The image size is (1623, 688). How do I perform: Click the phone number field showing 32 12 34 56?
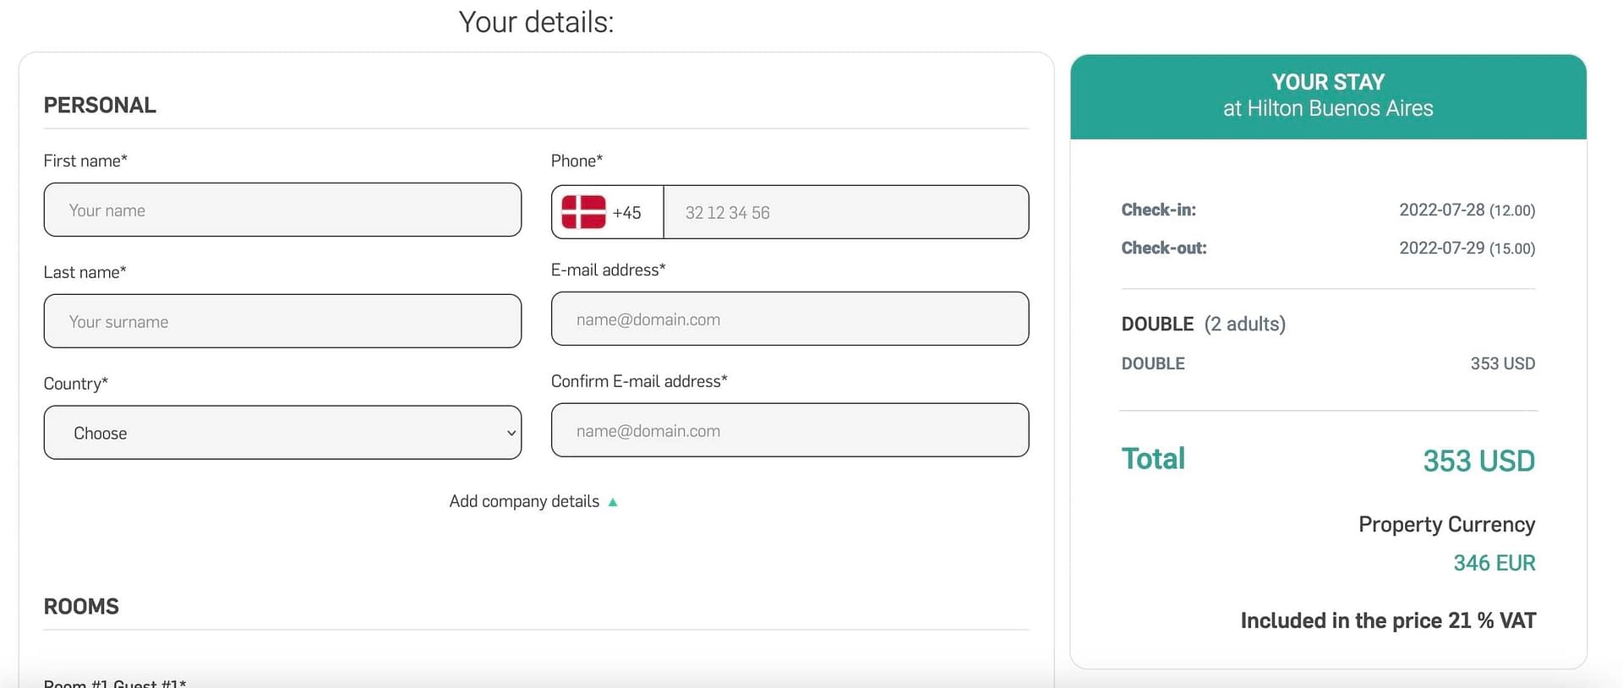pos(846,212)
